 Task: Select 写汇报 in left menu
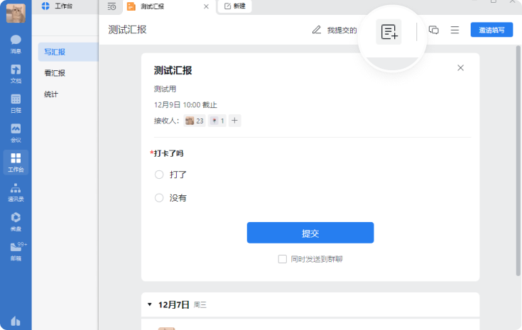pyautogui.click(x=68, y=52)
